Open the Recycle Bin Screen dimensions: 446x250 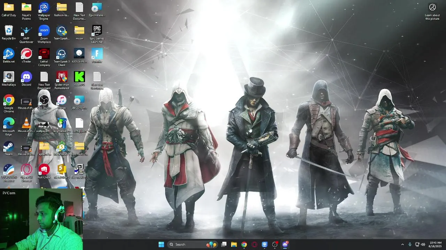click(x=9, y=33)
